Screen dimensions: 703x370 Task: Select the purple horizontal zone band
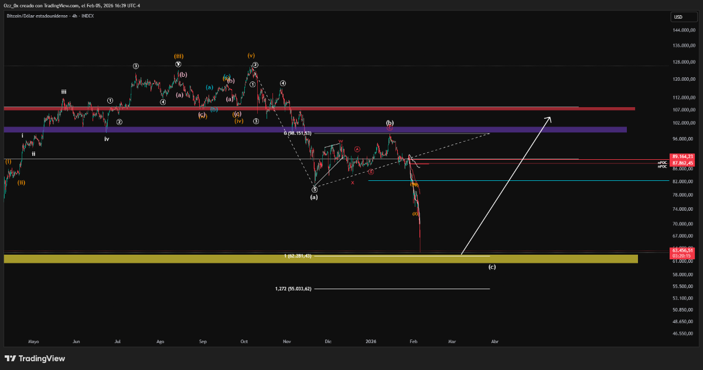176,129
